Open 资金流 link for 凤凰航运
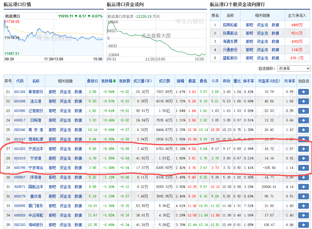This screenshot has height=229, width=312. [x=262, y=33]
